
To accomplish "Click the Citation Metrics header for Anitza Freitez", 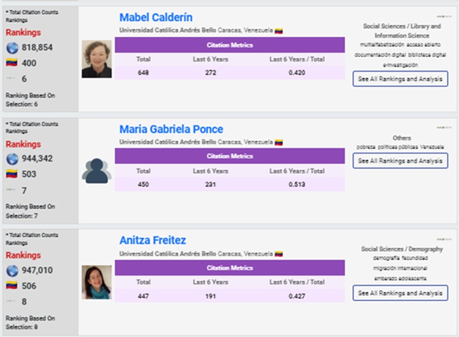I will pyautogui.click(x=229, y=268).
